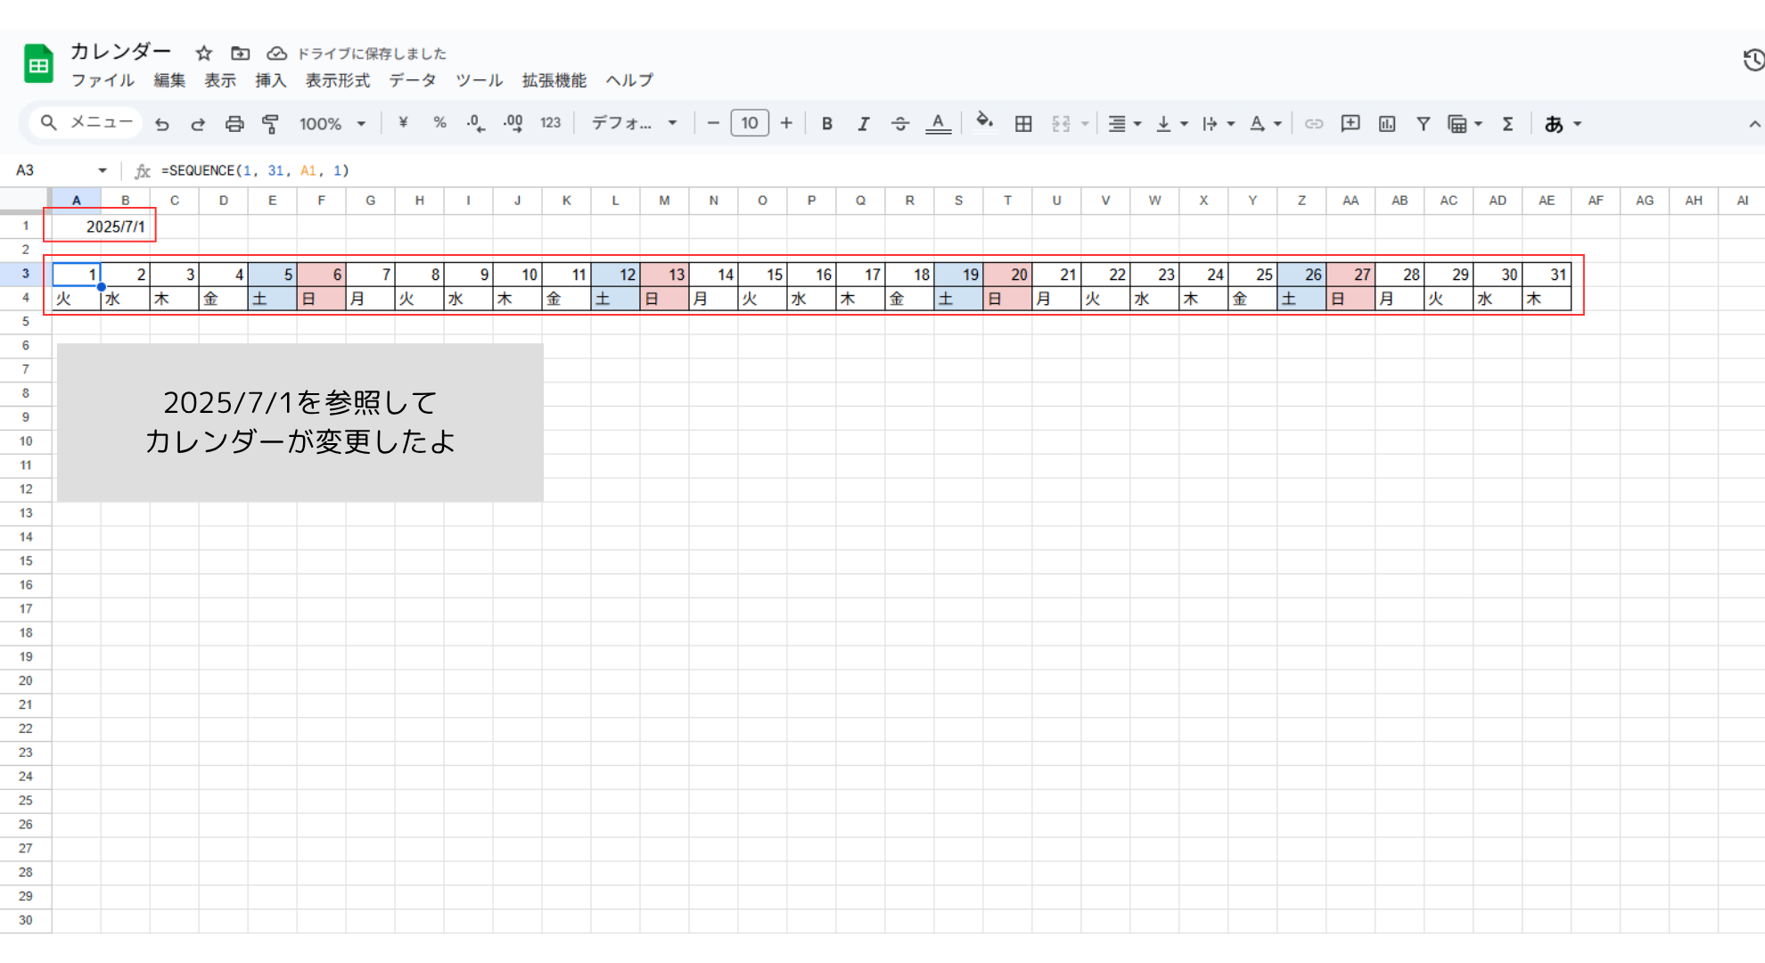1765x963 pixels.
Task: Open the 100% zoom dropdown
Action: coord(332,124)
